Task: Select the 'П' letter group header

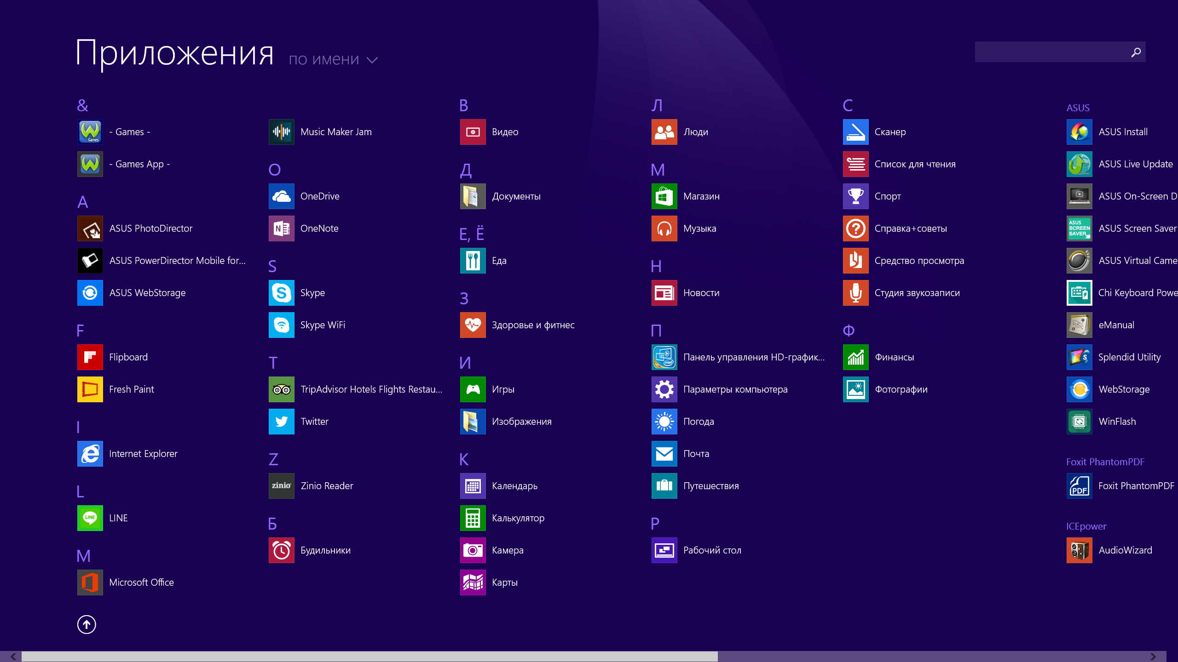Action: coord(656,331)
